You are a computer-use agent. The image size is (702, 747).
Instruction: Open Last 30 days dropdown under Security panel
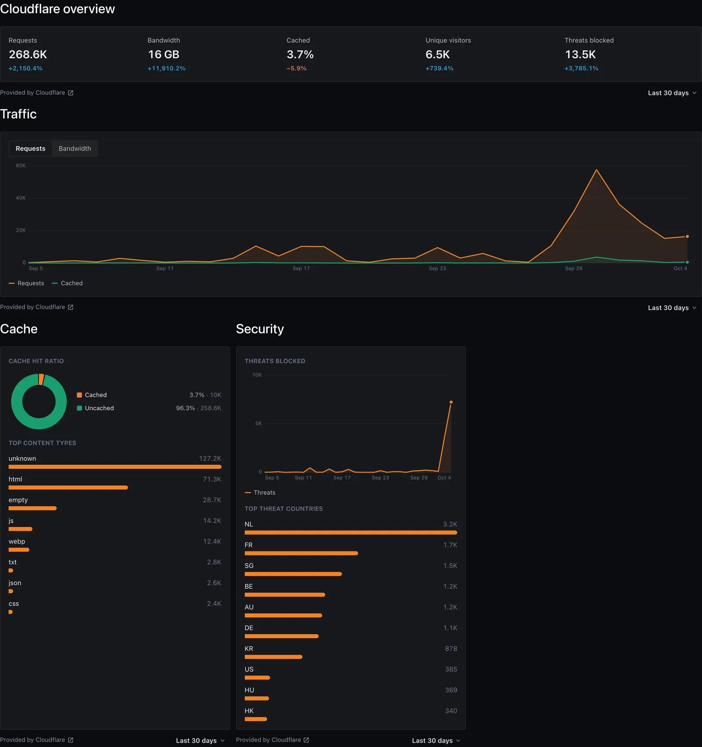(436, 740)
